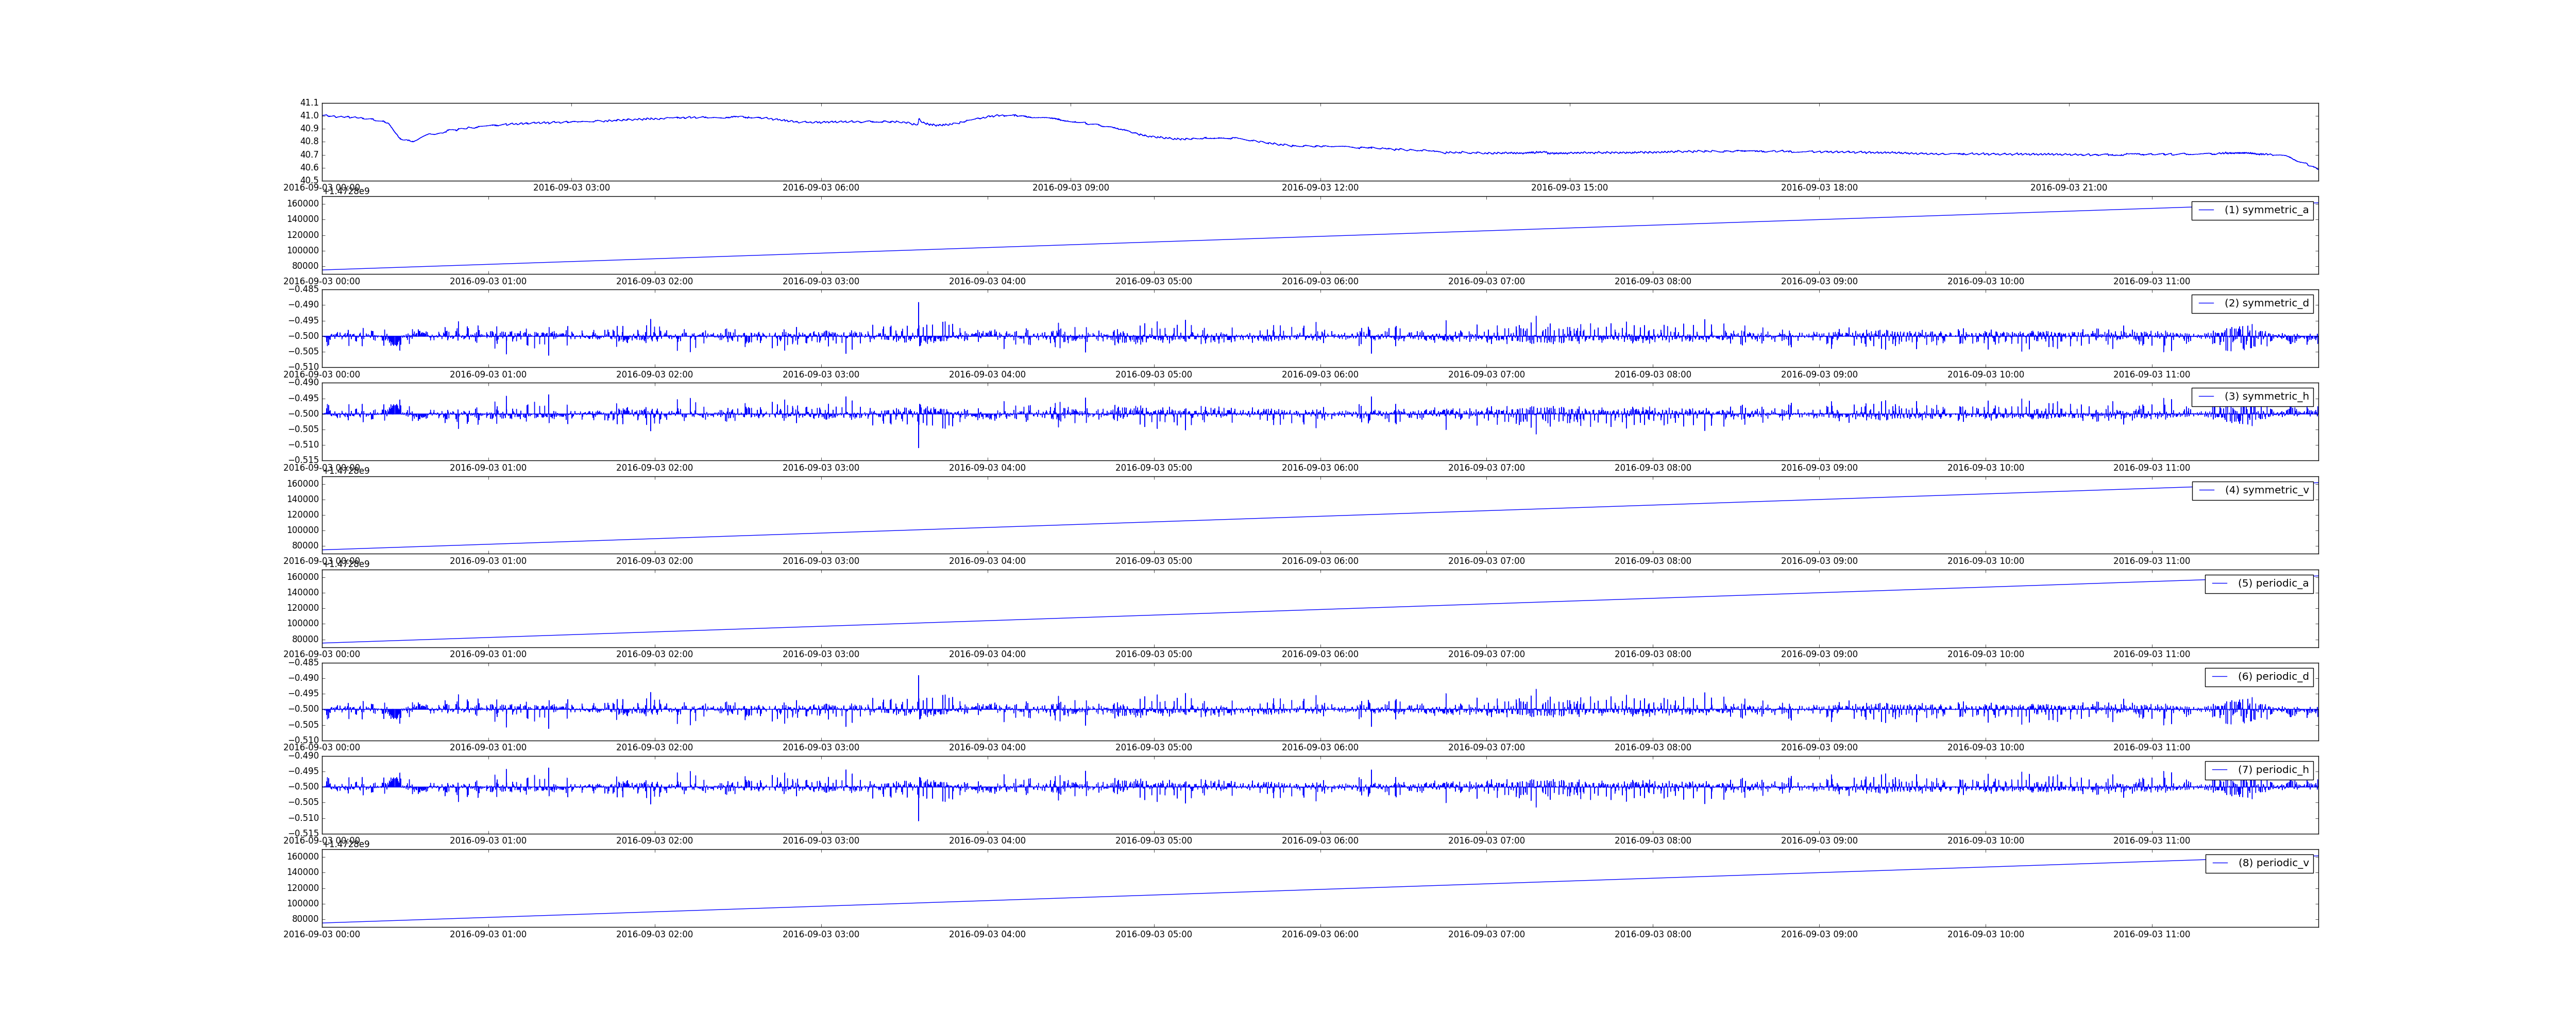Image resolution: width=2576 pixels, height=1030 pixels.
Task: Click the -0.485 tick label of symmetric_d plot
Action: 304,289
